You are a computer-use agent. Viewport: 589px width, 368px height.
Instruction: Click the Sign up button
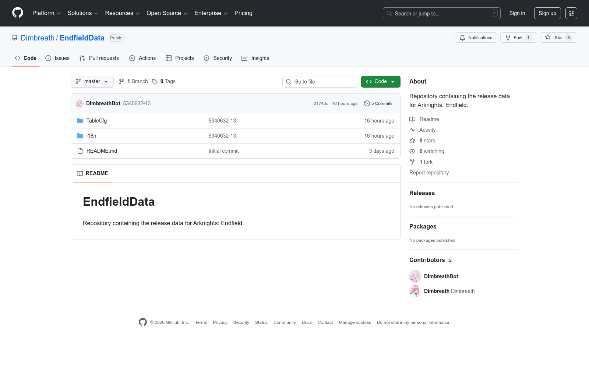547,13
